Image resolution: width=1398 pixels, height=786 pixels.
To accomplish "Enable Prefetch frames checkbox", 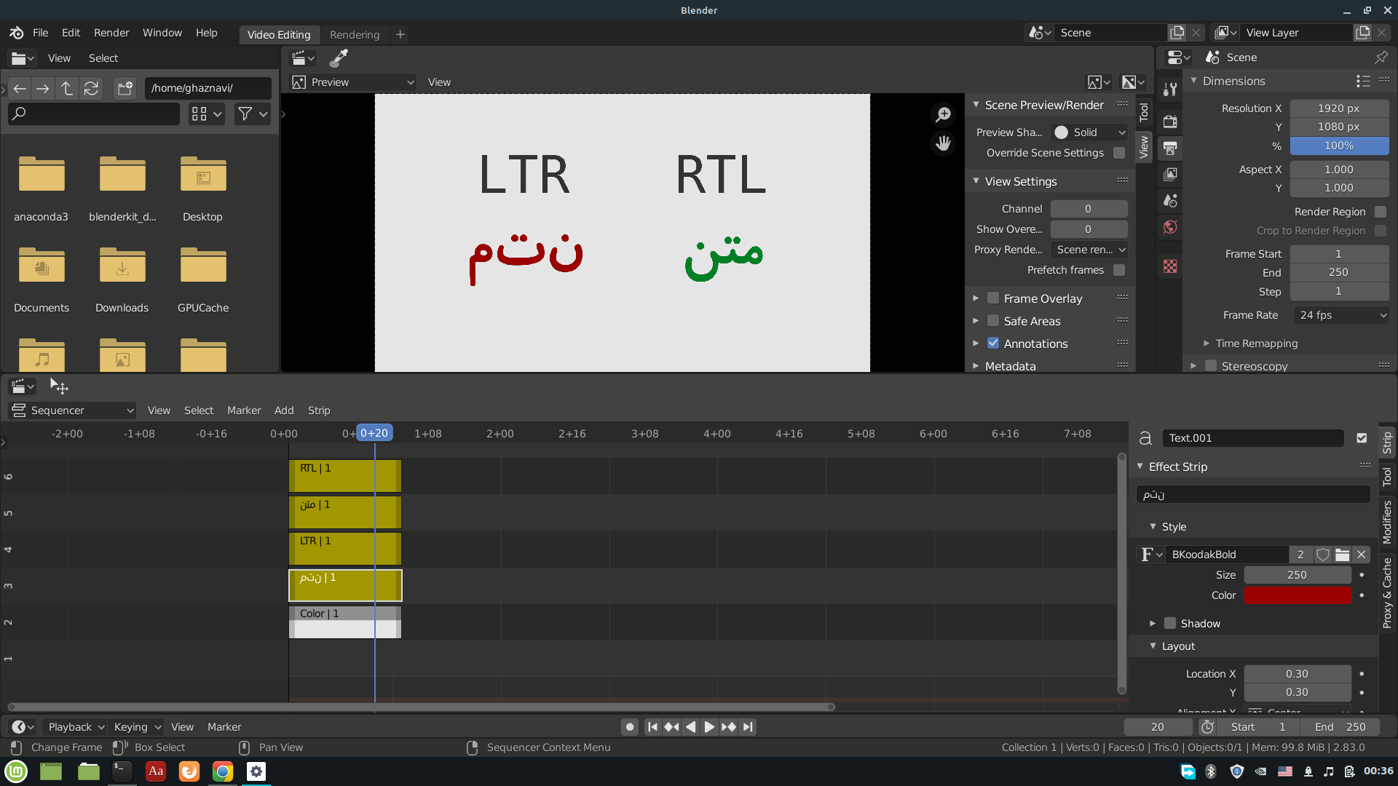I will (1119, 270).
